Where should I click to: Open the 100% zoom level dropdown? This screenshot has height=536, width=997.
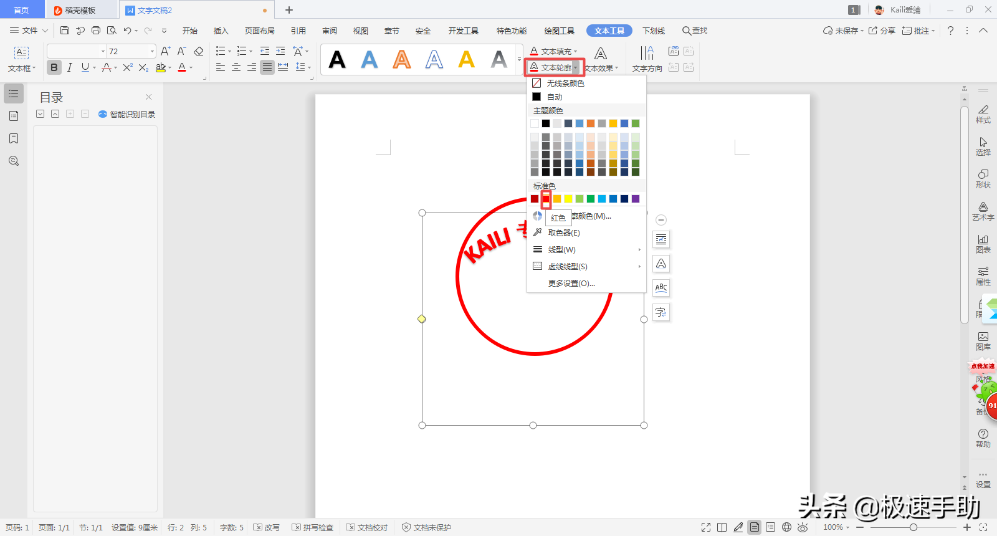pyautogui.click(x=836, y=527)
